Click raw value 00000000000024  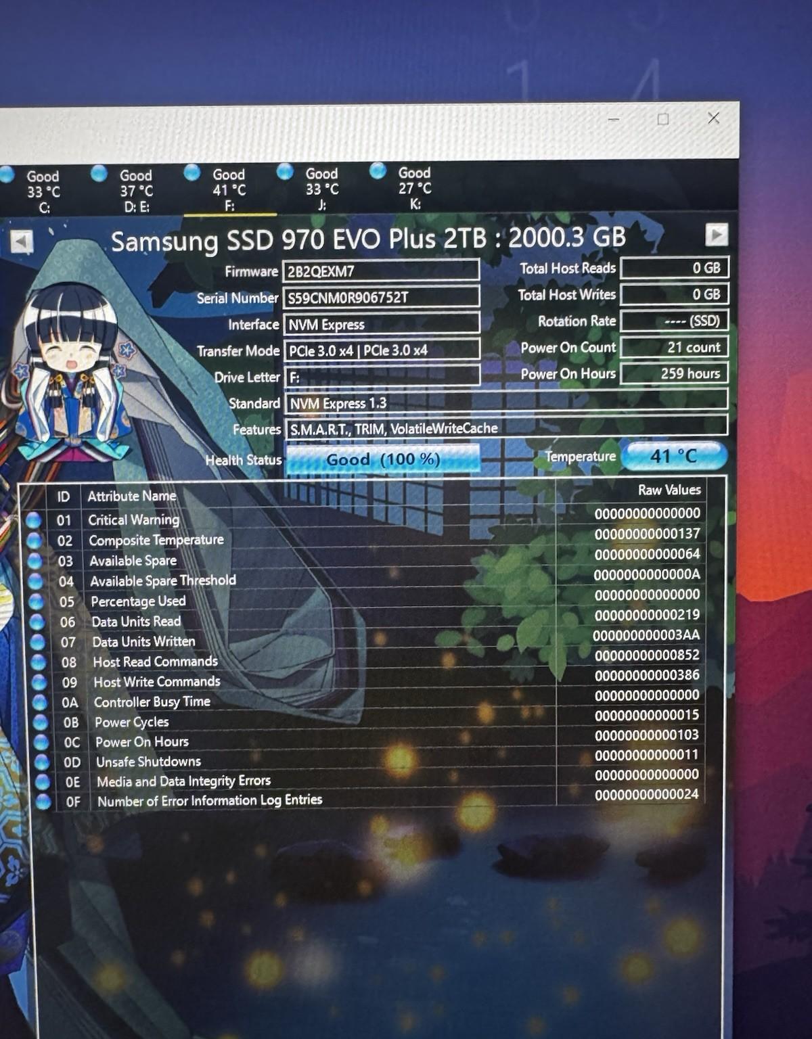(647, 795)
